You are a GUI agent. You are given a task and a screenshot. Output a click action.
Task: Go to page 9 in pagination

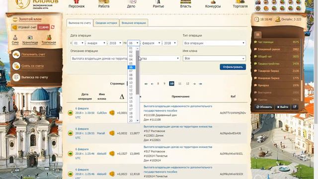164,84
